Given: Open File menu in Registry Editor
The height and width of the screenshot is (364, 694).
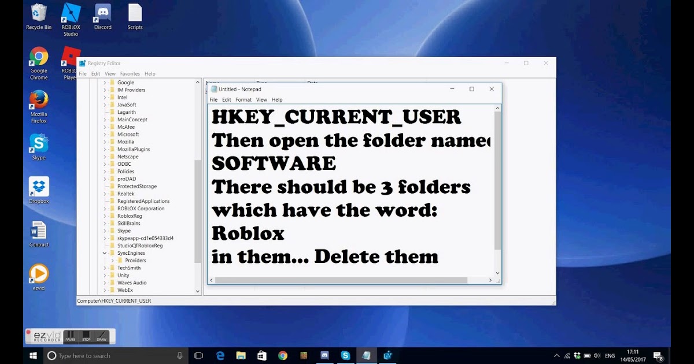Looking at the screenshot, I should [82, 74].
